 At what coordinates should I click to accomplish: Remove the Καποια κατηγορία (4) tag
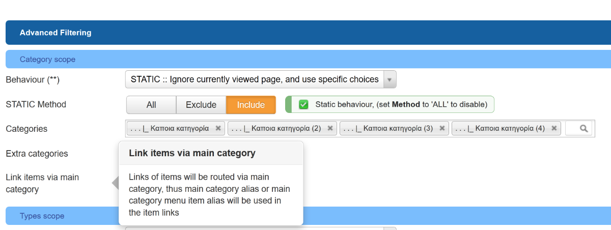click(554, 128)
